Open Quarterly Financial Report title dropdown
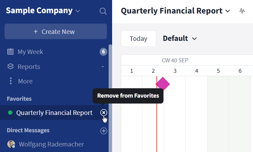Image resolution: width=253 pixels, height=152 pixels. click(228, 11)
